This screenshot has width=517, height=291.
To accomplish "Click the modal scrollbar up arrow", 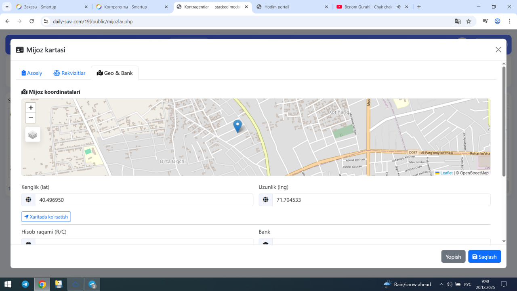I will tap(504, 63).
